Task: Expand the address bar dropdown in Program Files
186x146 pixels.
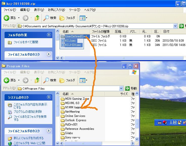Action: point(121,88)
